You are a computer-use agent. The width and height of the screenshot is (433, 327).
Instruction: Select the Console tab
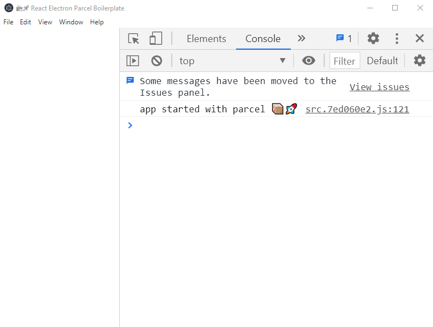click(x=263, y=39)
